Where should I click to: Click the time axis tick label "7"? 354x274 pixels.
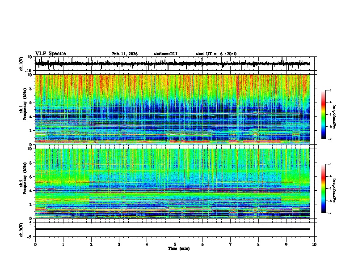click(x=231, y=244)
